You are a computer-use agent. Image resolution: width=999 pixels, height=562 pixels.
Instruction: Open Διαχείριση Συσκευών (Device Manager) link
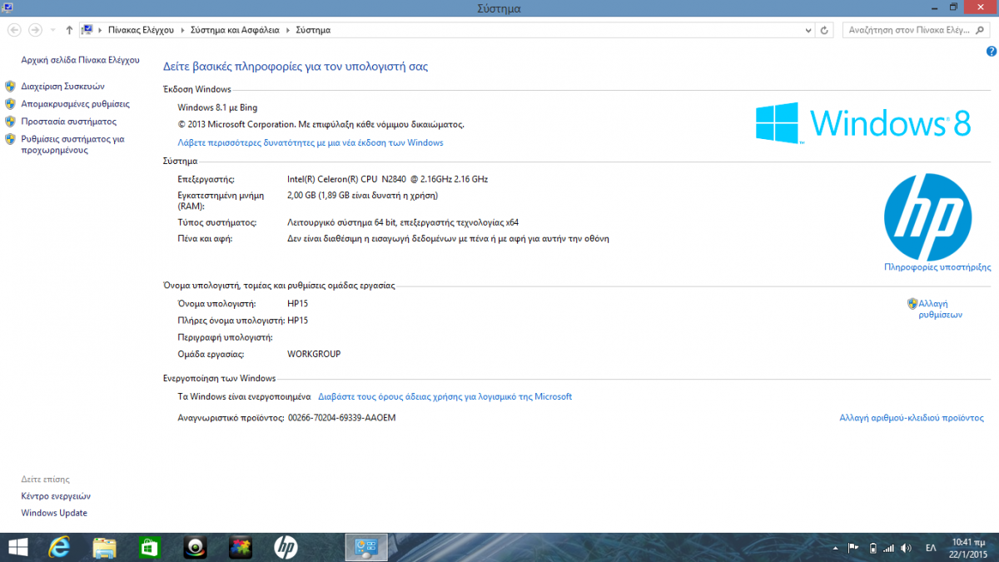point(62,86)
